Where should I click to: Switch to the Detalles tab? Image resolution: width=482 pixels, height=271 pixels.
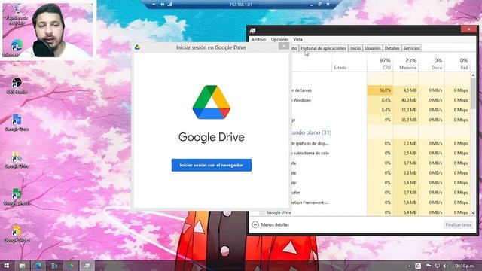tap(392, 48)
